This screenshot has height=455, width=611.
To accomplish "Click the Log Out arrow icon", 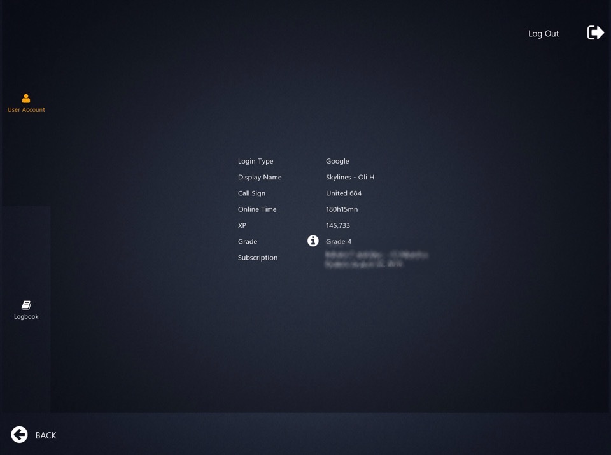I will [x=596, y=32].
